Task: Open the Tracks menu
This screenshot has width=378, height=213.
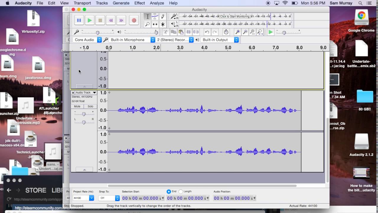Action: pyautogui.click(x=102, y=3)
